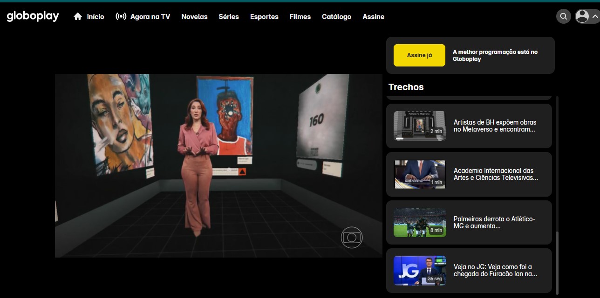Open search with the magnifier icon
The width and height of the screenshot is (600, 298).
(x=563, y=17)
